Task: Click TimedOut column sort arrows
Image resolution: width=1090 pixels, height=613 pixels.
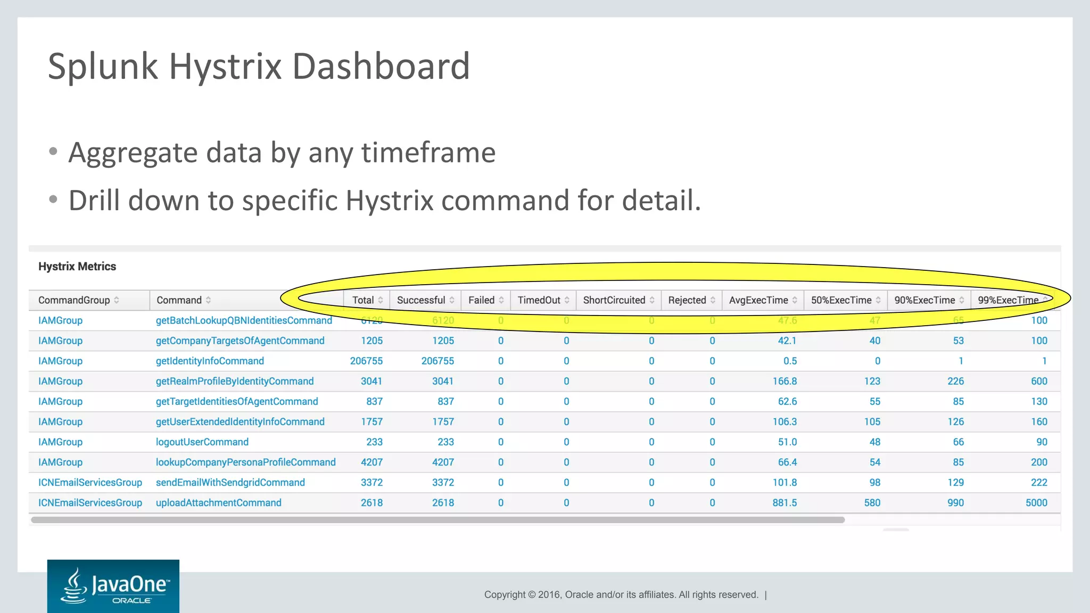Action: 567,300
